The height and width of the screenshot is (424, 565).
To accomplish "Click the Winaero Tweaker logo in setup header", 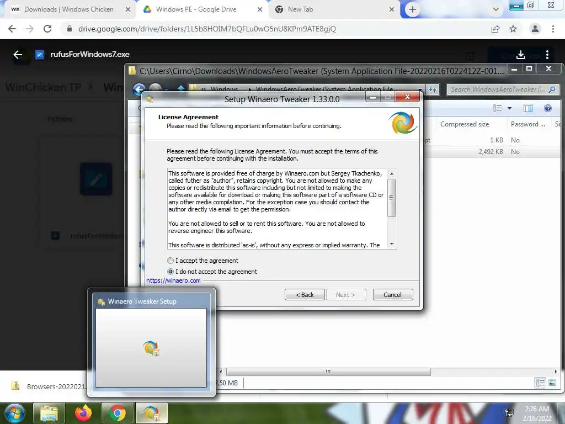I will tap(403, 123).
